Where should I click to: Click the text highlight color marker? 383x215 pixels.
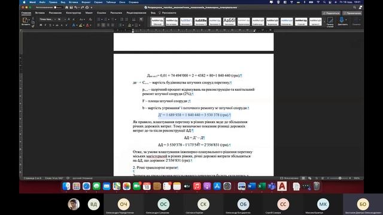point(80,25)
